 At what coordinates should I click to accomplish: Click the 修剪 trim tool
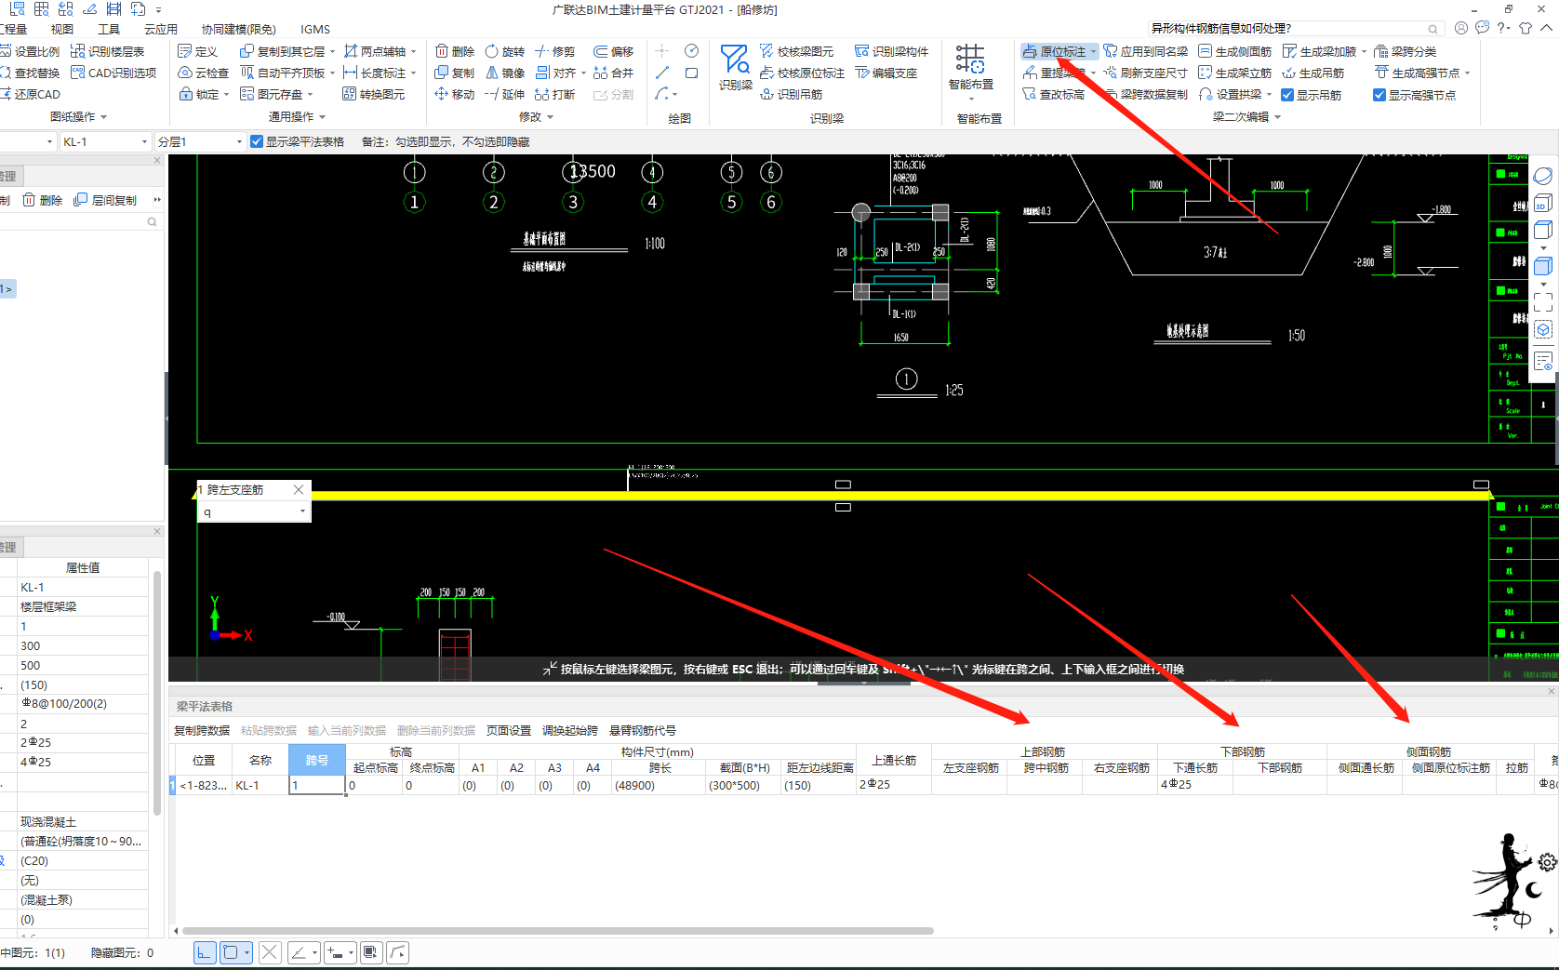[x=555, y=51]
